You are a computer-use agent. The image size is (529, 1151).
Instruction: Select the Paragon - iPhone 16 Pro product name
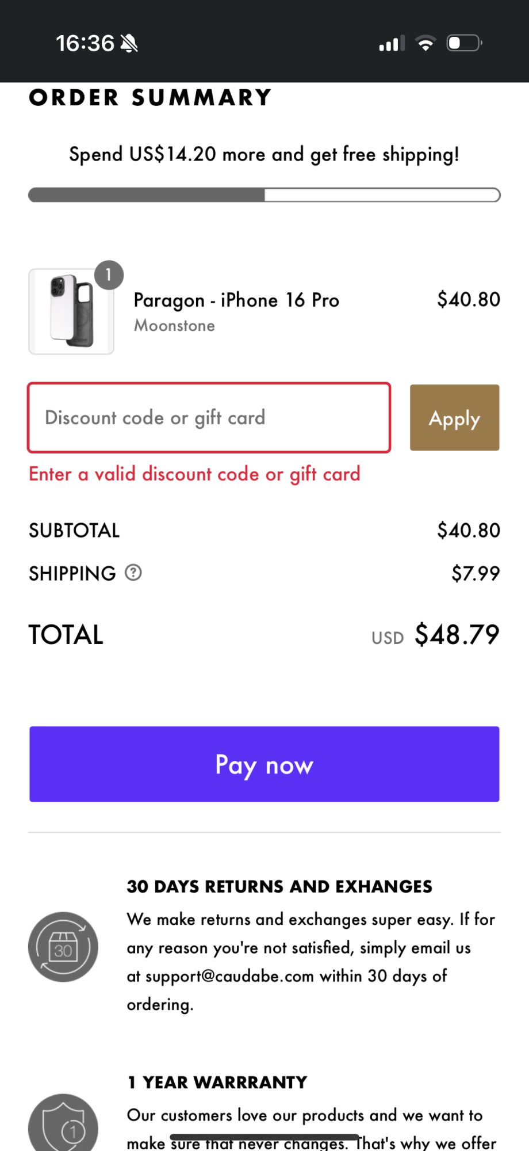pos(236,300)
